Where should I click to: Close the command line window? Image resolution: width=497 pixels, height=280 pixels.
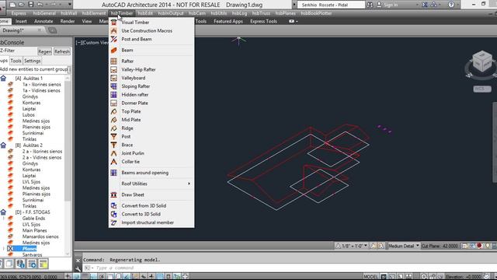point(78,261)
